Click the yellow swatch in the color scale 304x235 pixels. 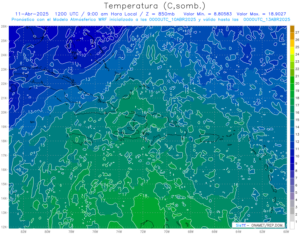pos(292,51)
